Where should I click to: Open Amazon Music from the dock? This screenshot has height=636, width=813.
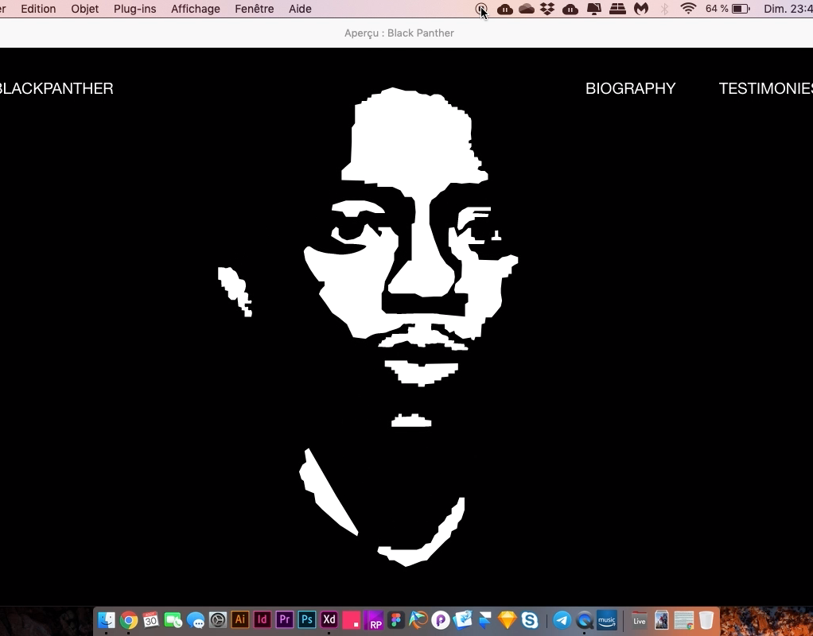tap(607, 620)
